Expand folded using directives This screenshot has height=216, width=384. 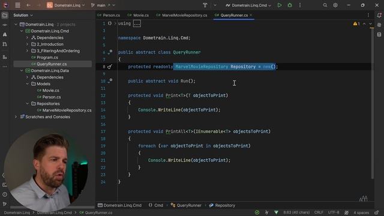coord(137,24)
